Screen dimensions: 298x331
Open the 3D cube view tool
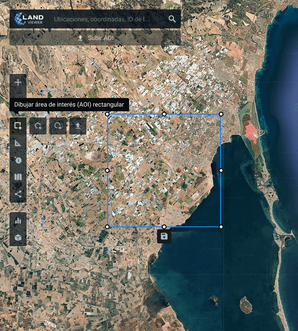(18, 237)
